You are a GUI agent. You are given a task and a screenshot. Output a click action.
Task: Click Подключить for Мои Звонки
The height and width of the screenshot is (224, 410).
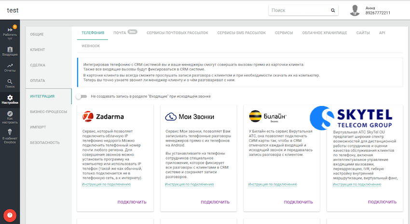215,202
